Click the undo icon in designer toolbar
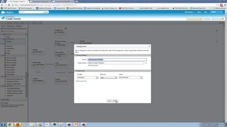 tap(28, 23)
